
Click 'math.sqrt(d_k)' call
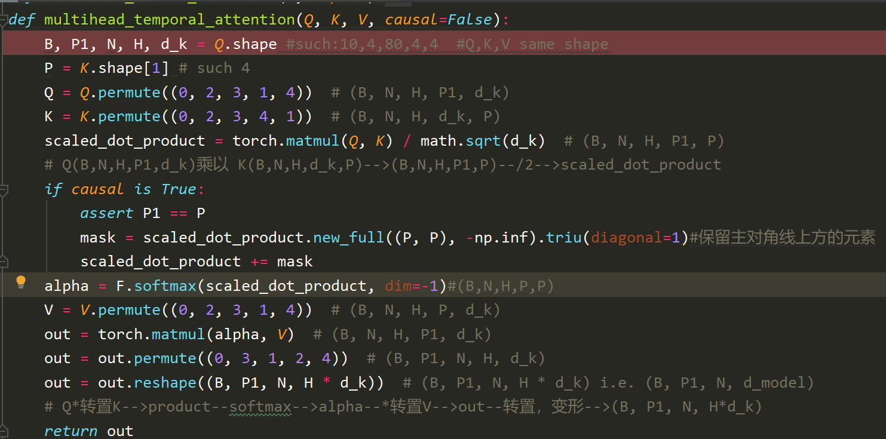483,141
